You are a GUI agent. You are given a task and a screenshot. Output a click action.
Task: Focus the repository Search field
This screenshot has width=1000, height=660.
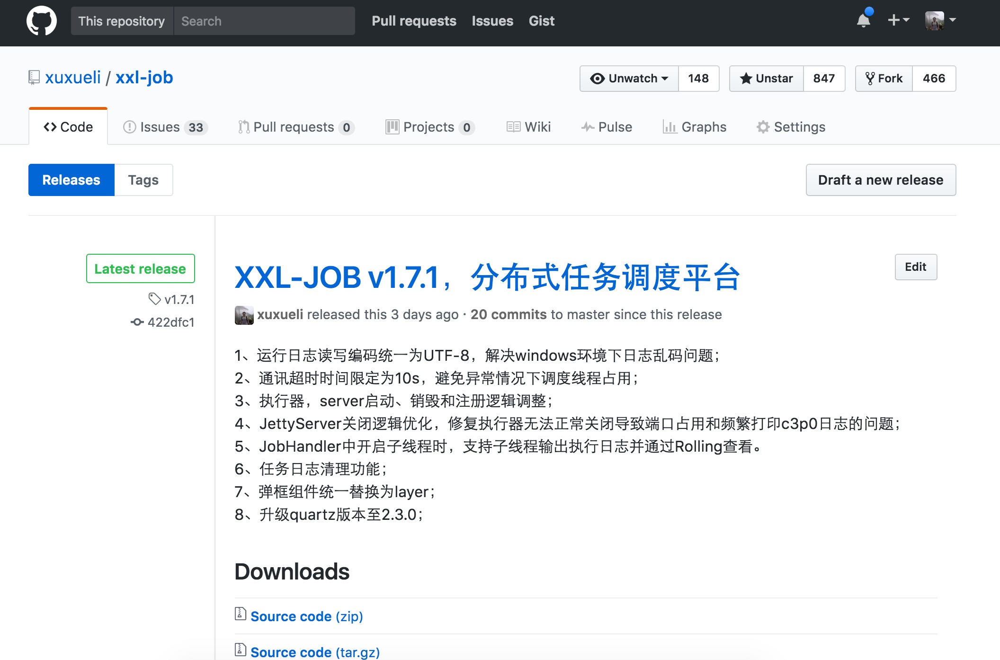coord(264,21)
